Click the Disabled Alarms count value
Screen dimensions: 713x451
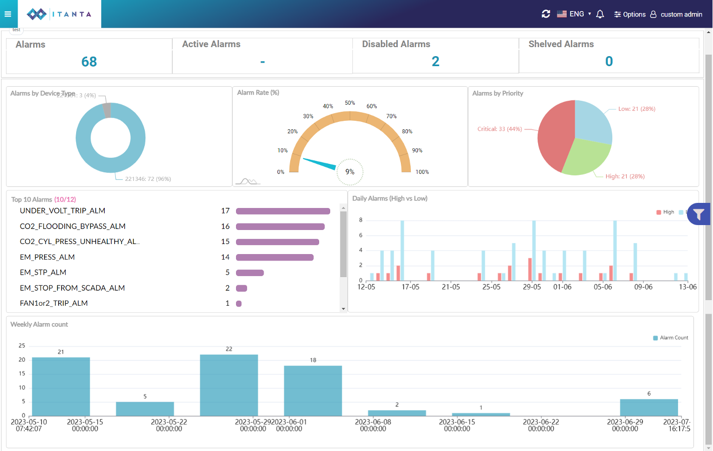435,61
